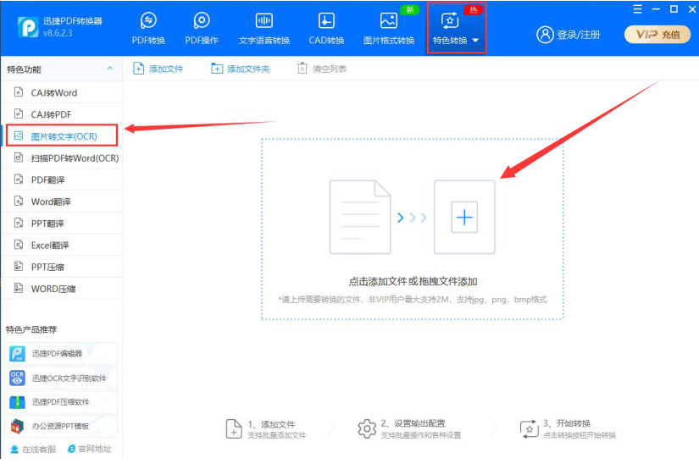Image resolution: width=699 pixels, height=464 pixels.
Task: Open the PDF操作 tab
Action: pos(202,29)
